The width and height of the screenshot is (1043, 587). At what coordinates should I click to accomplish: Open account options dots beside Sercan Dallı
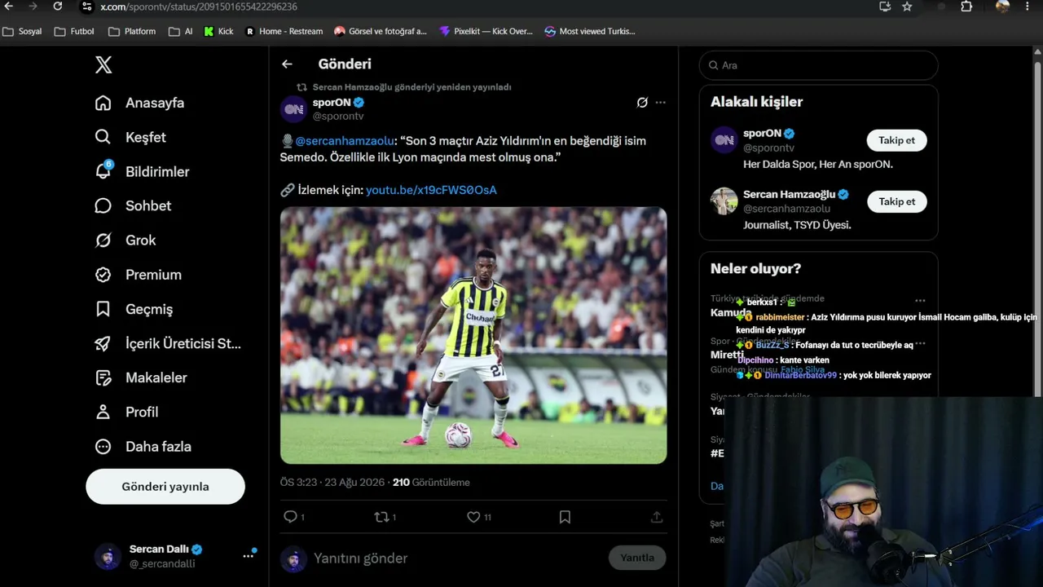tap(248, 556)
